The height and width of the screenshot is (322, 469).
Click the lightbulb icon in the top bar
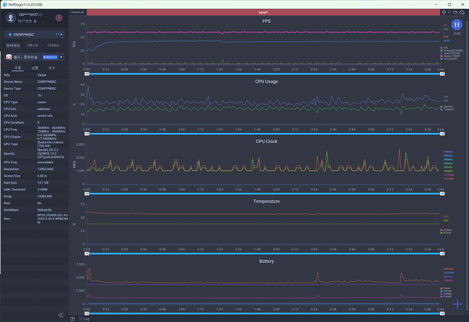(449, 12)
